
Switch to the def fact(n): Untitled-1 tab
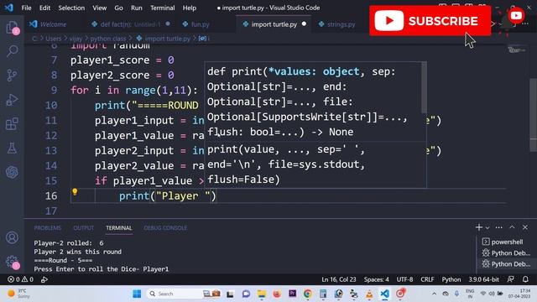(131, 24)
